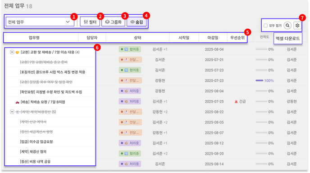Collapse the [계약] 계약/비용정산 group
This screenshot has height=173, width=310.
[12, 112]
